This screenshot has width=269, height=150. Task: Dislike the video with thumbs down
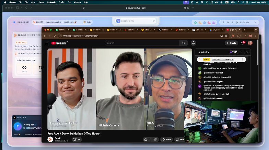tap(155, 139)
